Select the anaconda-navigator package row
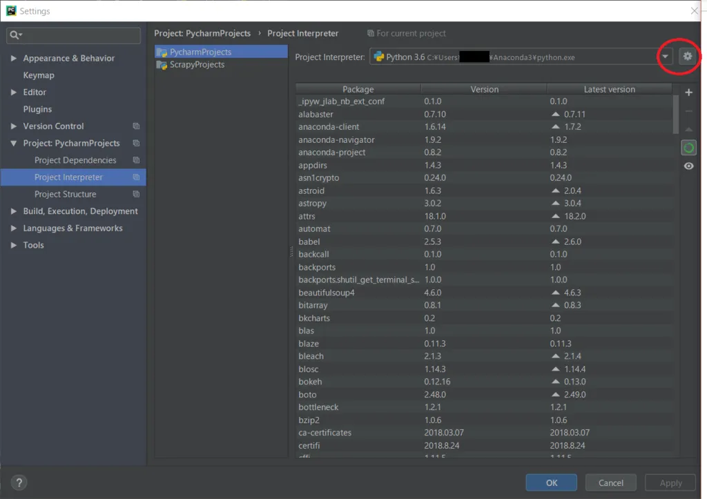The height and width of the screenshot is (499, 707). (485, 139)
